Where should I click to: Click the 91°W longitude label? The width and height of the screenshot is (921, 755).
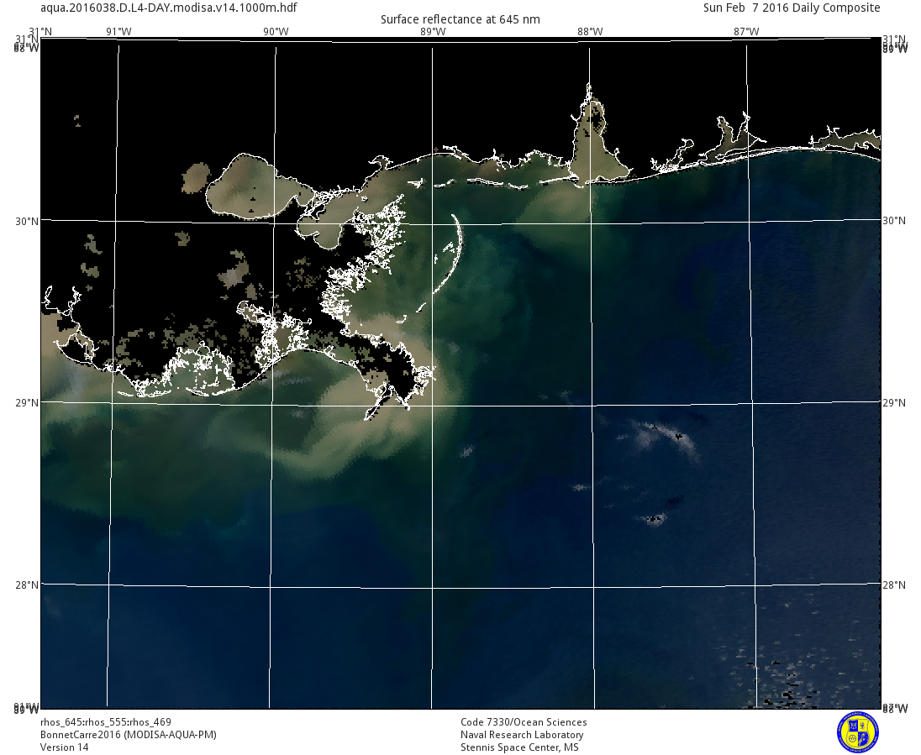[x=118, y=32]
